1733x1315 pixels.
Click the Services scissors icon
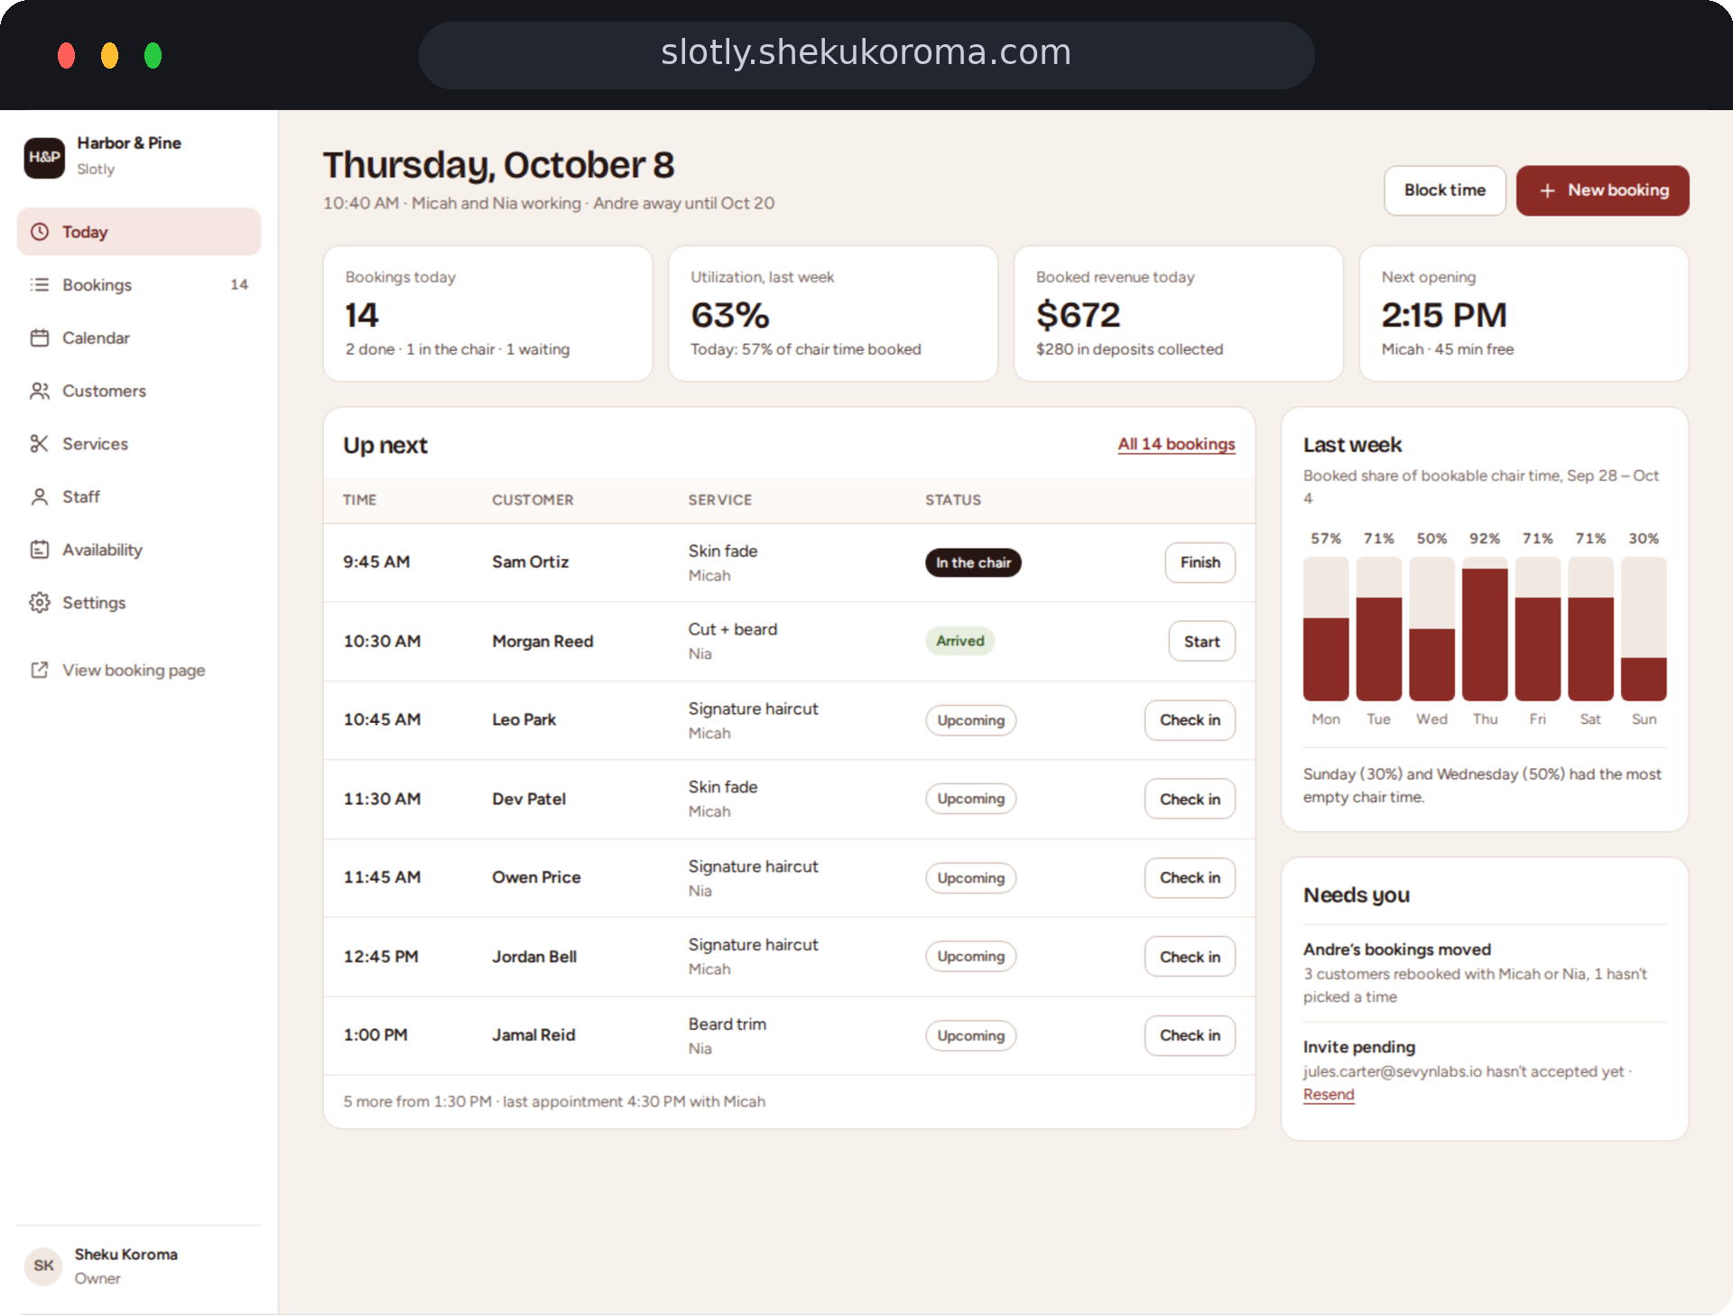click(40, 443)
